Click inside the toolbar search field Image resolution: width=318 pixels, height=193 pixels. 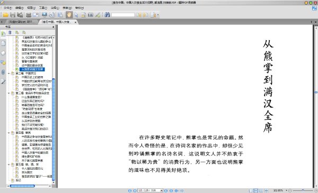[x=123, y=15]
